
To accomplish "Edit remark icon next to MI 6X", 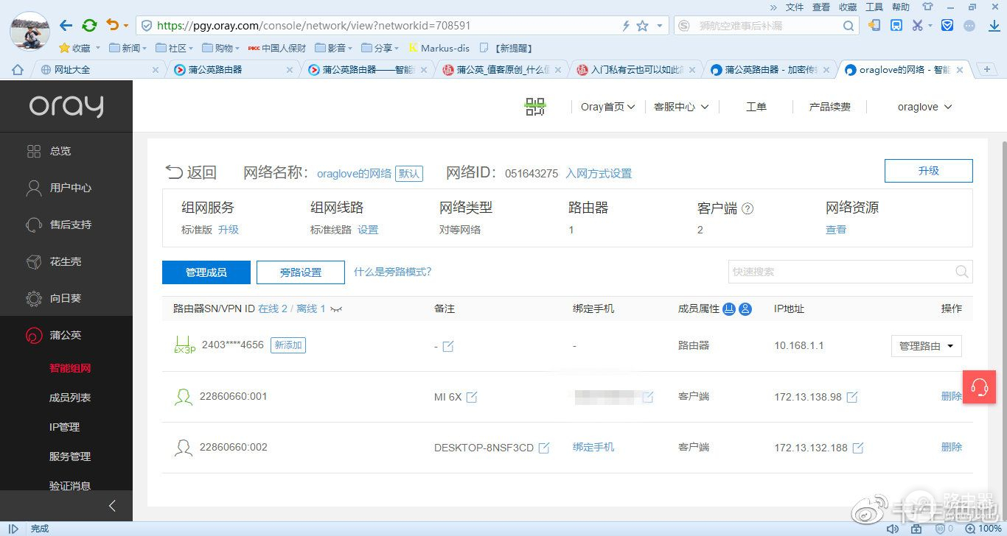I will (472, 398).
